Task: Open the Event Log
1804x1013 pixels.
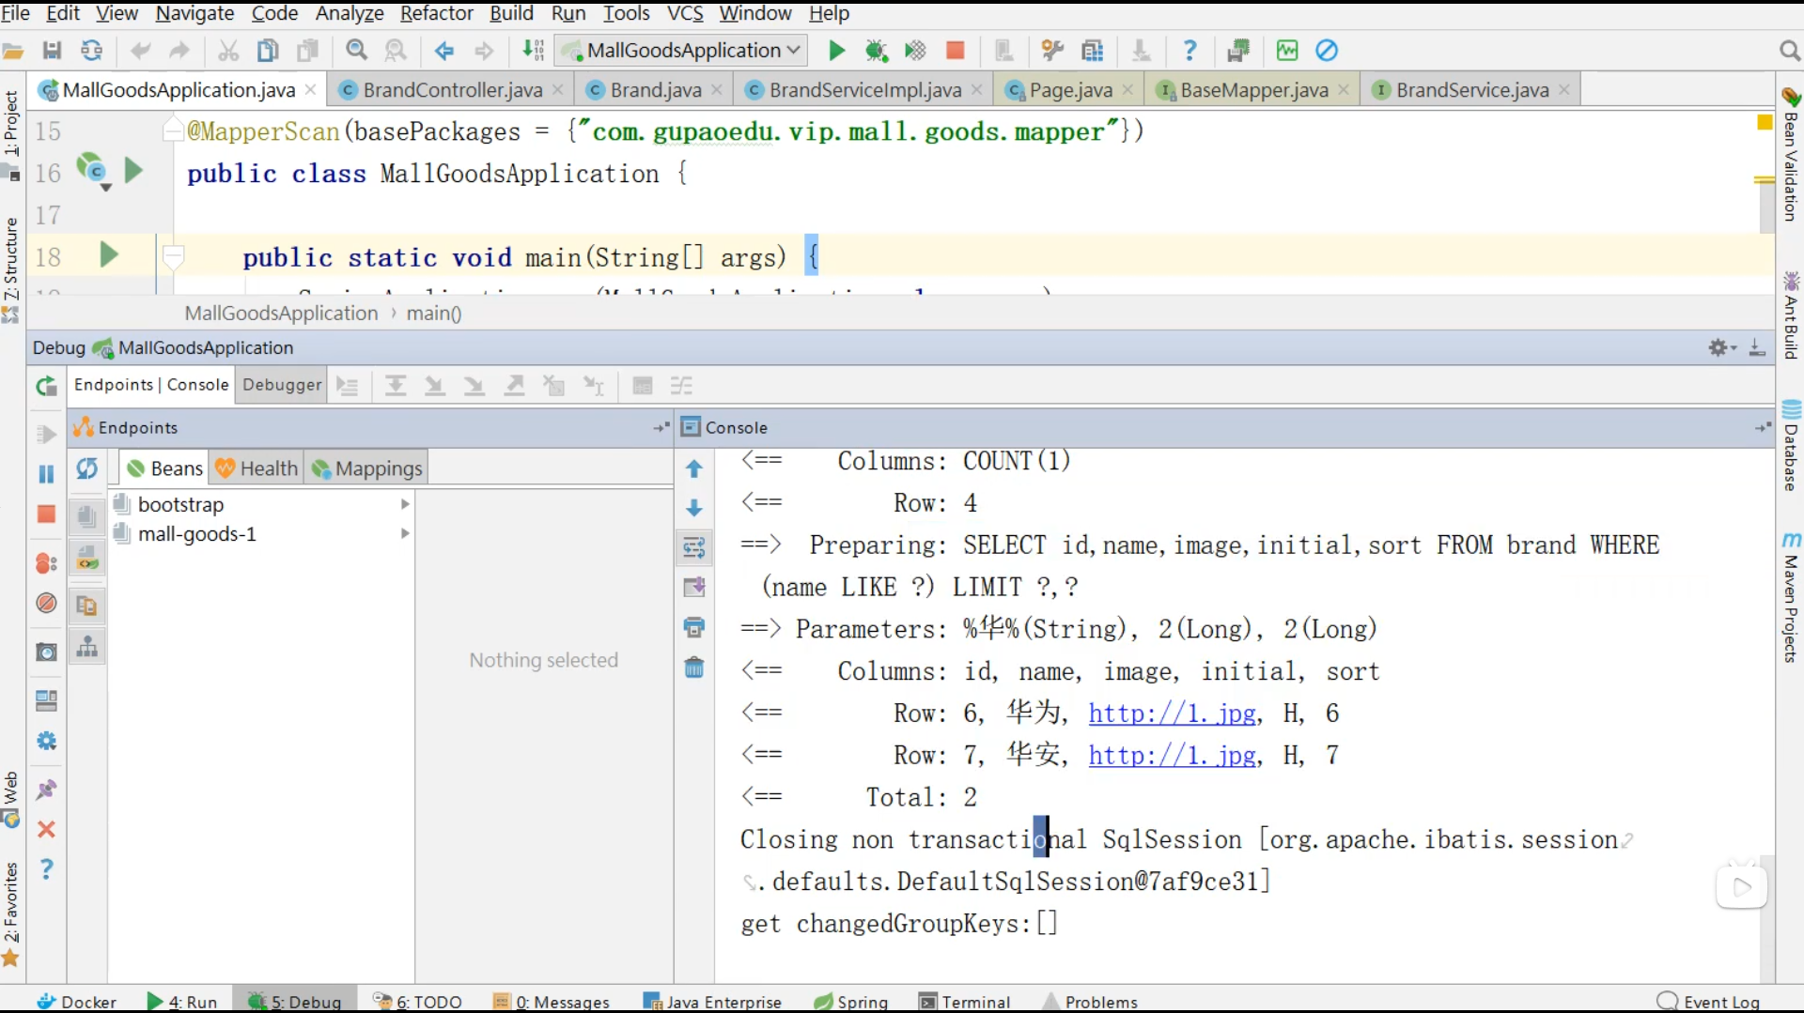Action: [1709, 1002]
